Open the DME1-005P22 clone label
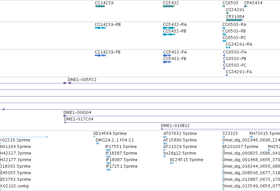Viewport: 280px width, 191px height. pyautogui.click(x=82, y=80)
